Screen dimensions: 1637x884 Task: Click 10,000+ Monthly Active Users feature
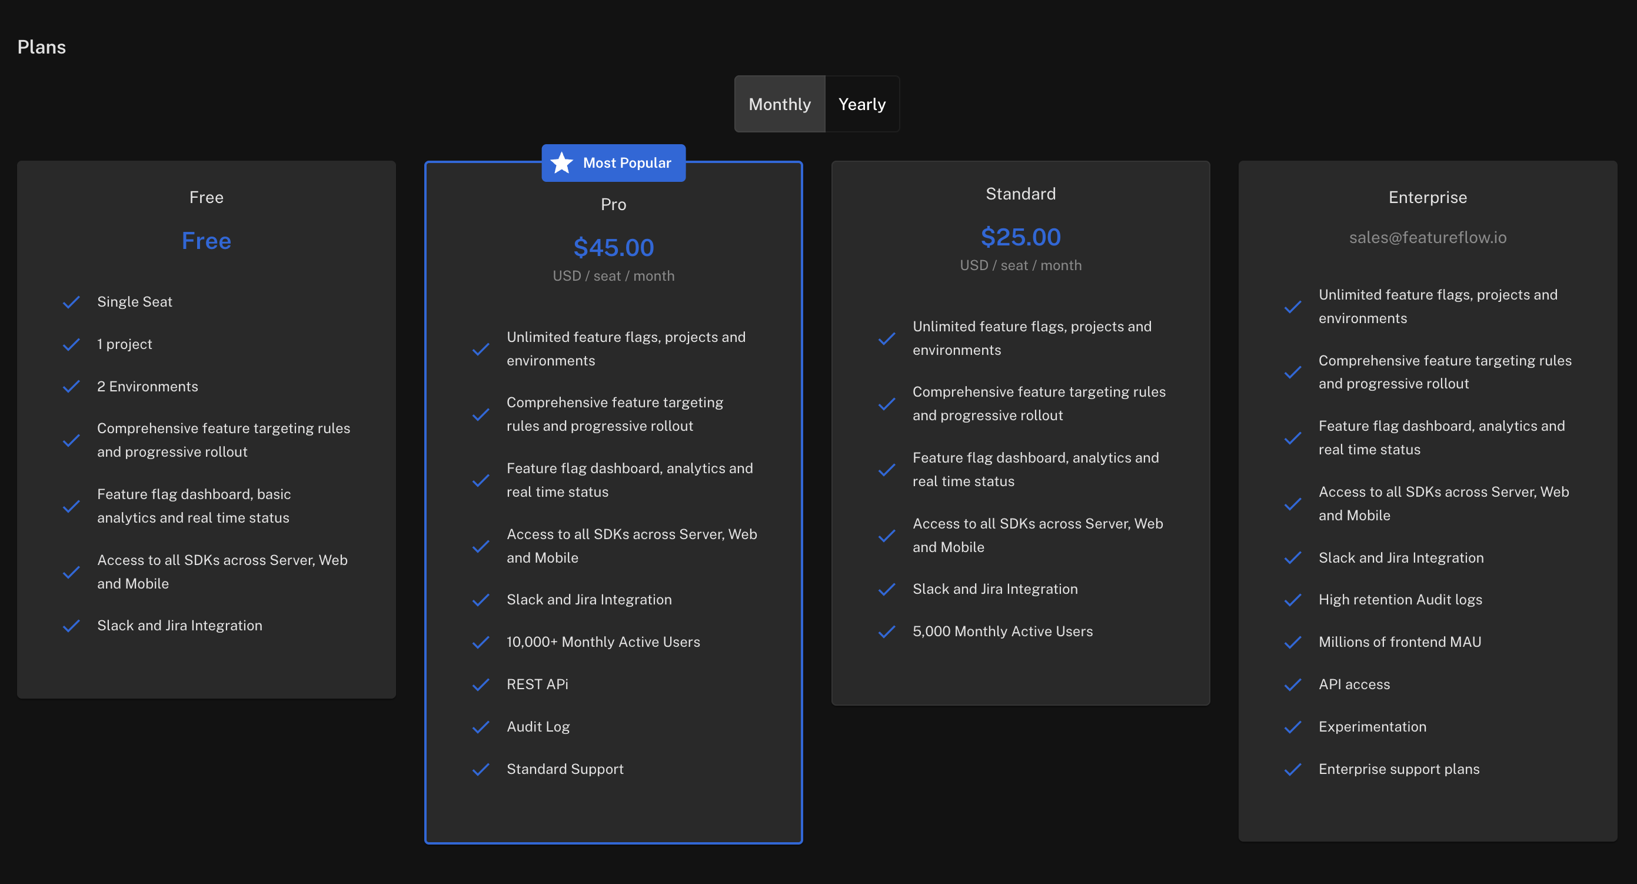point(603,642)
